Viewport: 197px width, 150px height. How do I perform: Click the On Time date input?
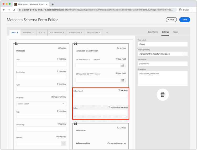click(x=98, y=66)
